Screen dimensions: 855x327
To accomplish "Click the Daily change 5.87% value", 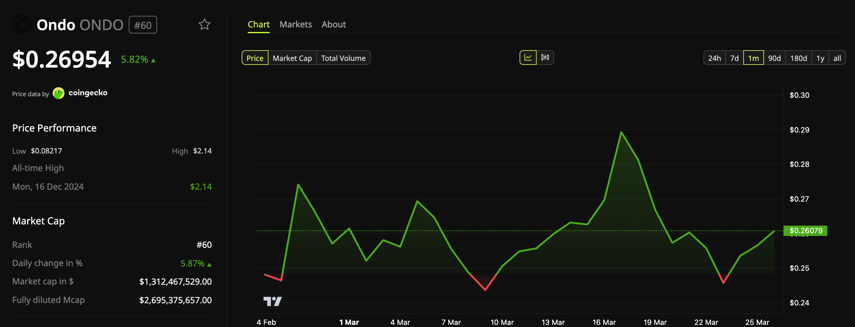I will 196,264.
